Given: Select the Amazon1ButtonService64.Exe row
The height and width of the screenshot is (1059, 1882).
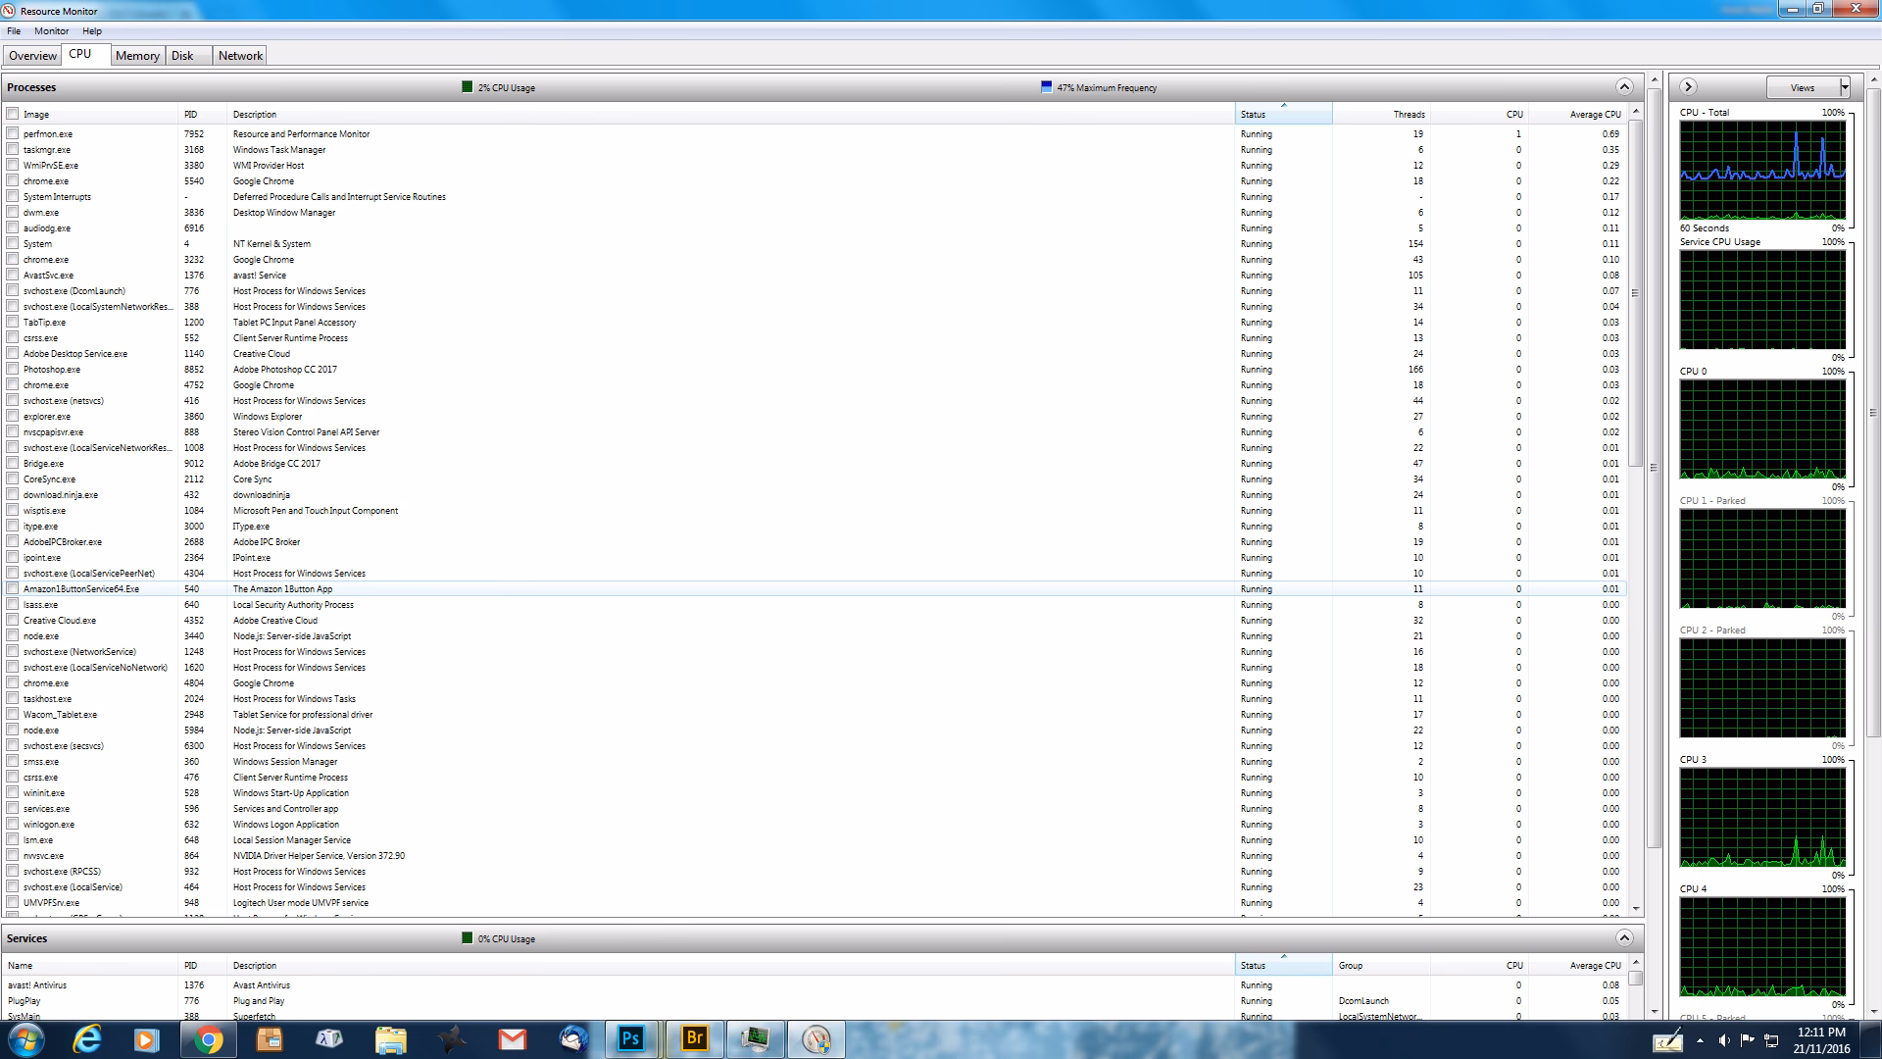Looking at the screenshot, I should [815, 588].
